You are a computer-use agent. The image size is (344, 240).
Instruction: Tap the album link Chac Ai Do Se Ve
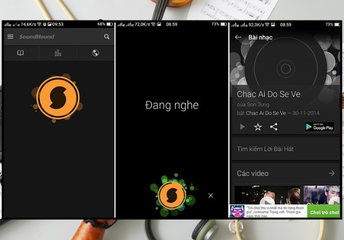[x=266, y=113]
